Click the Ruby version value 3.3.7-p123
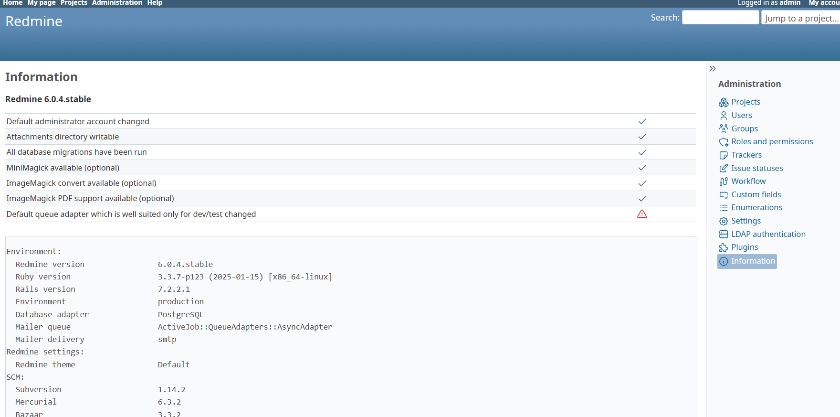The width and height of the screenshot is (840, 417). coord(245,277)
